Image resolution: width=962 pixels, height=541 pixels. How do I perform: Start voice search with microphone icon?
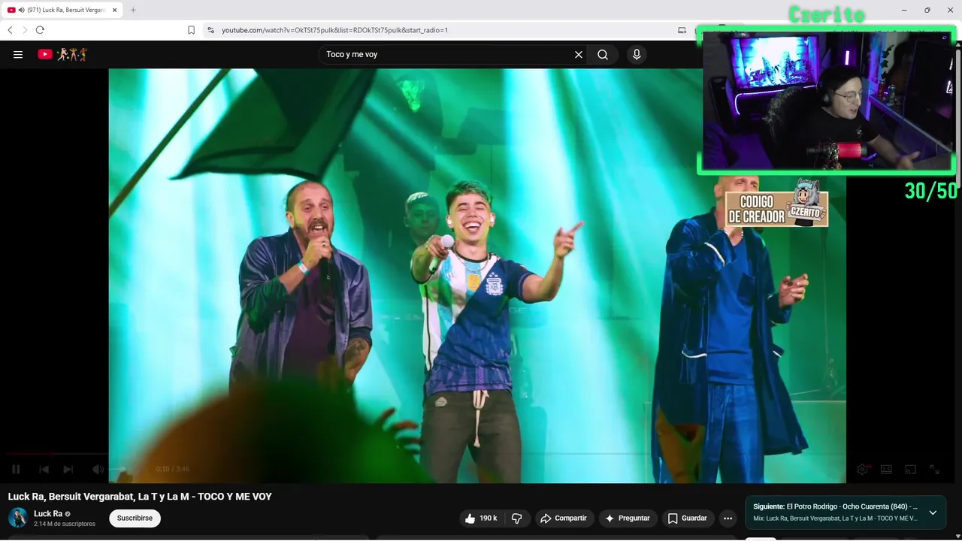637,54
